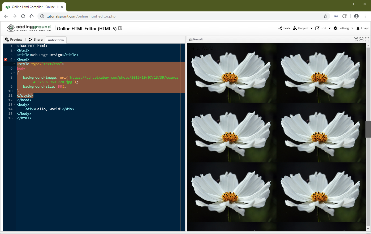The width and height of the screenshot is (371, 234).
Task: Close the Online Html Compiler browser tab
Action: point(62,7)
